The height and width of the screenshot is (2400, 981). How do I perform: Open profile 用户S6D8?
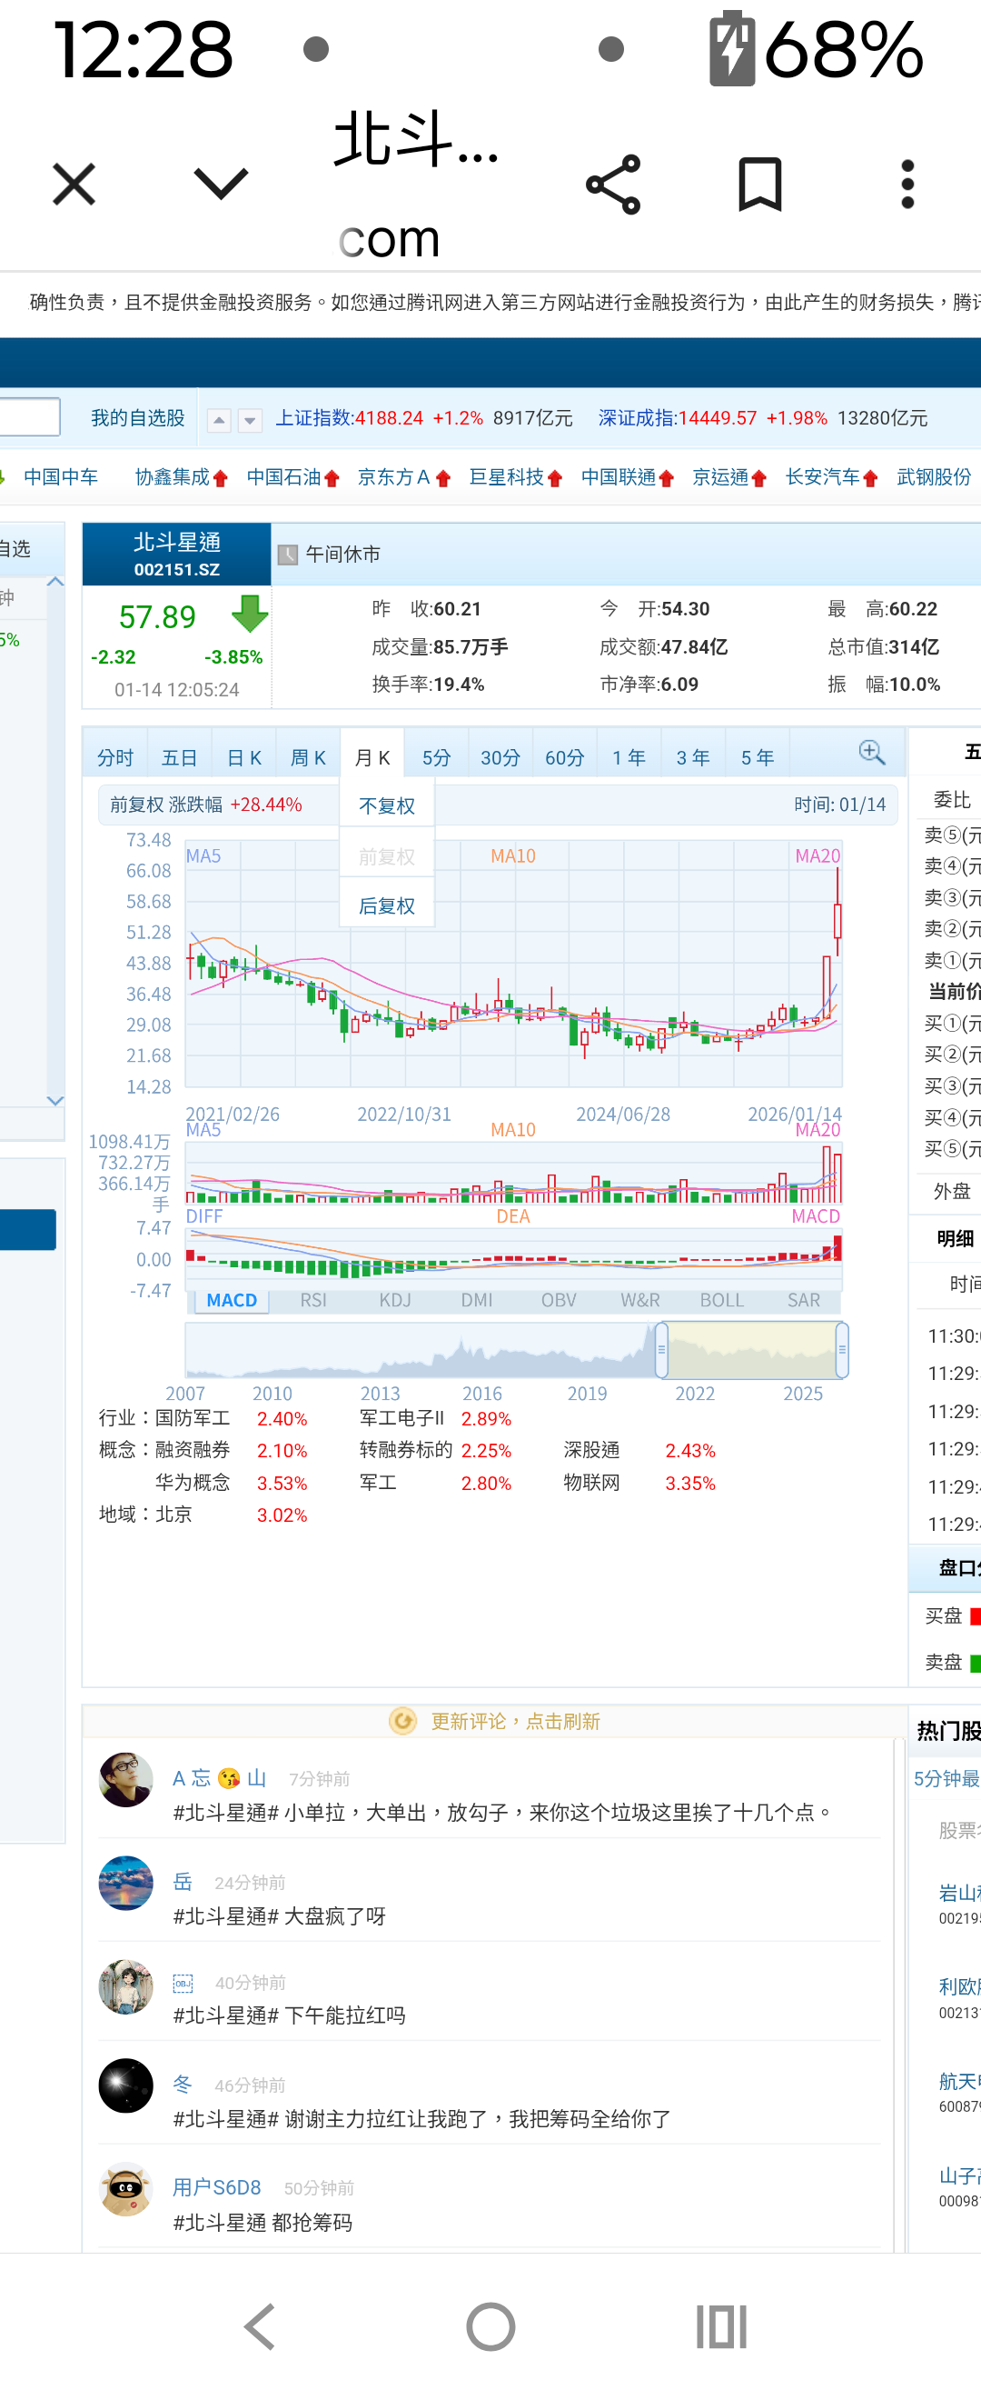(x=217, y=2187)
